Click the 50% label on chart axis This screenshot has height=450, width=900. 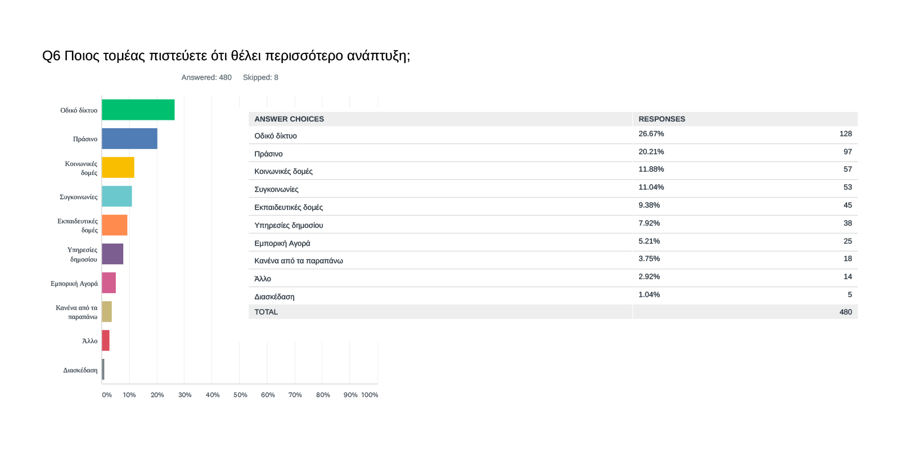(240, 395)
